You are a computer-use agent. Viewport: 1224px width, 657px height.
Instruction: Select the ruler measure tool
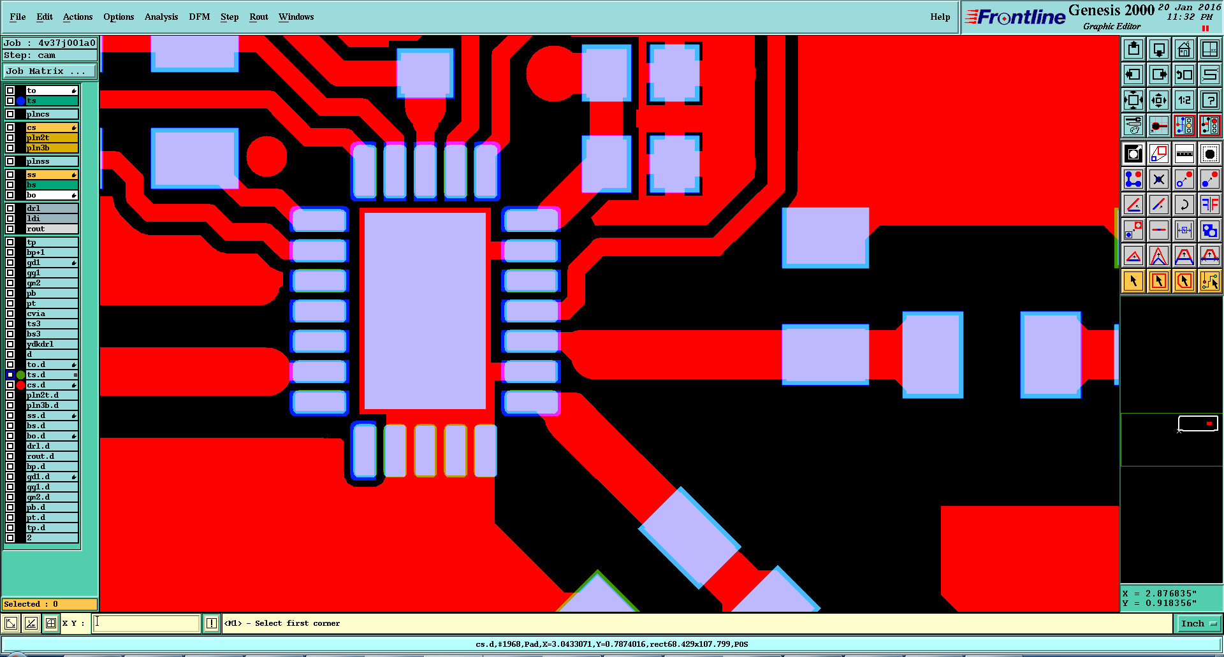tap(1184, 154)
